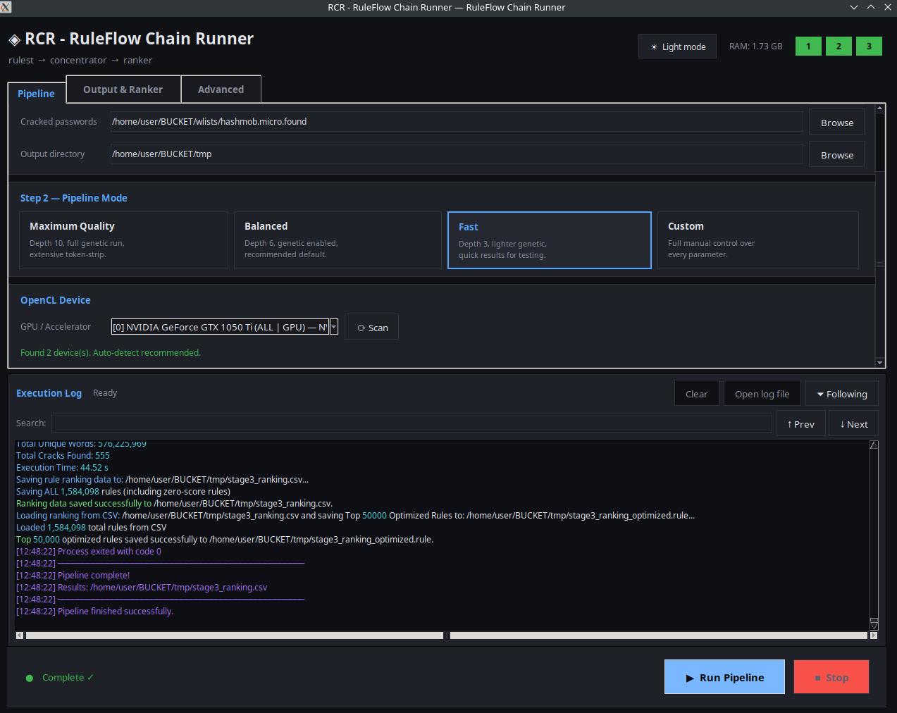Select Balanced pipeline mode

point(338,240)
